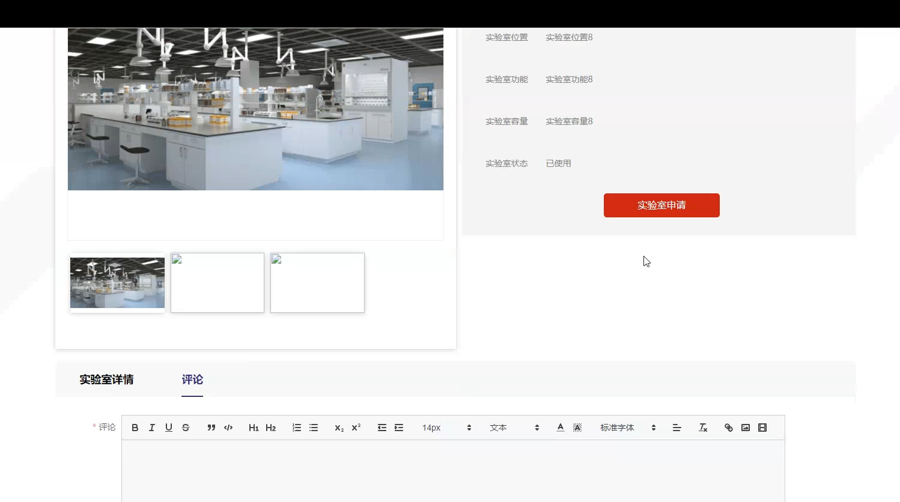The image size is (900, 502).
Task: Apply H1 heading formatting
Action: 254,427
